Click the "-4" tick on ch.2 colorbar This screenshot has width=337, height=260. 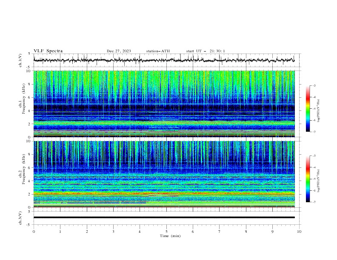pos(314,167)
